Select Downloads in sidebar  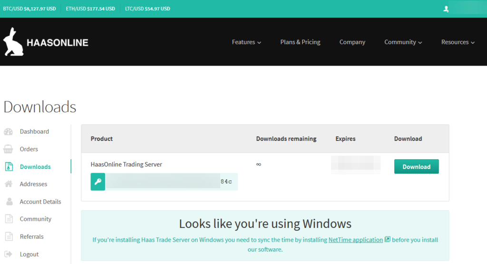(x=35, y=167)
